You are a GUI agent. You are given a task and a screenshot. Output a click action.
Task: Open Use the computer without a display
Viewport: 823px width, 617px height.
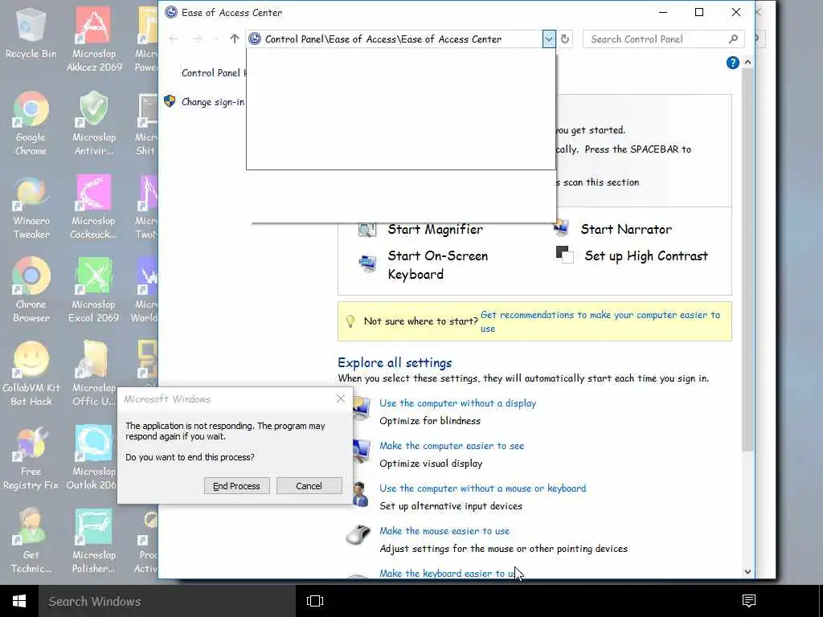pyautogui.click(x=457, y=403)
